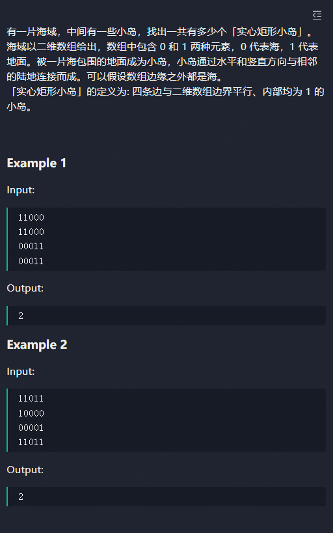Click the green left border of Example 1 input block

[7, 239]
